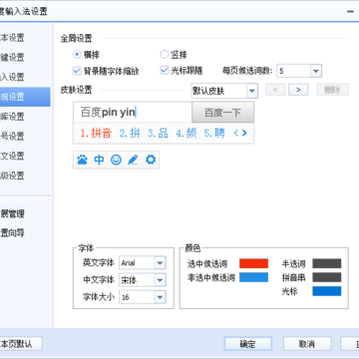
Task: Click the 中 Chinese mode icon
Action: point(99,161)
